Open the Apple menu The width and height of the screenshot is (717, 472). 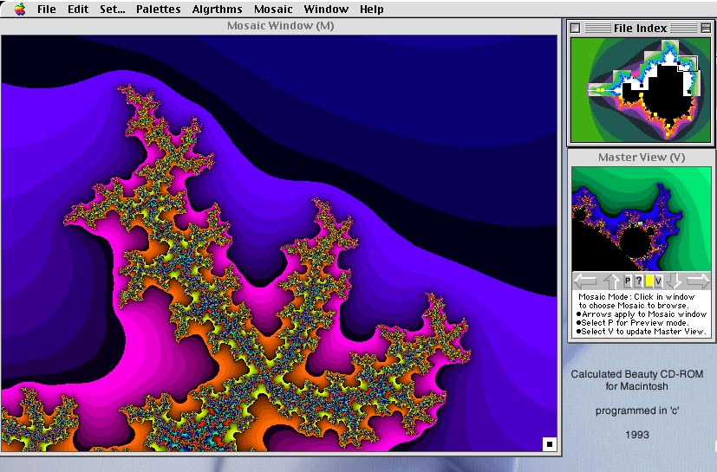(x=19, y=10)
